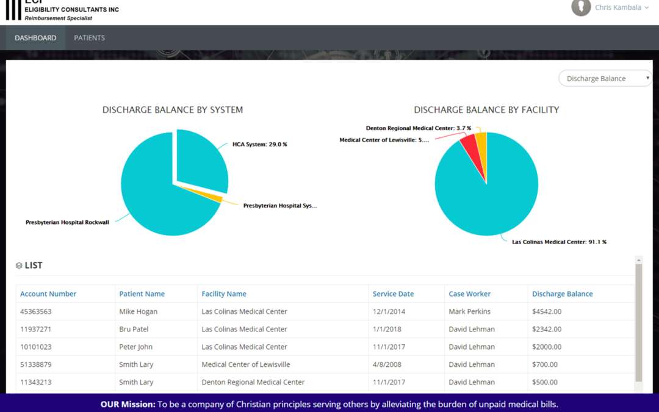Click the Eligibility Consultants Inc company name
Viewport: 659px width, 412px height.
tap(72, 9)
